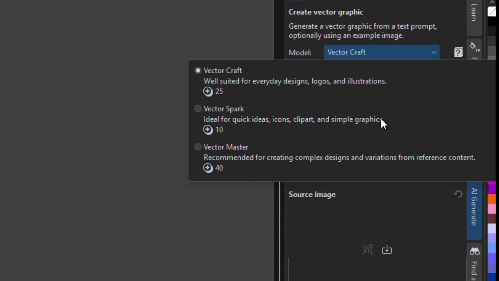Choose the No Color swatch in the palette
This screenshot has width=499, height=281.
point(492,12)
